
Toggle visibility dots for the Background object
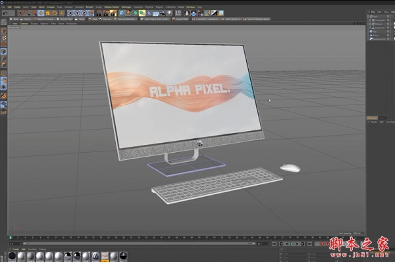point(391,39)
